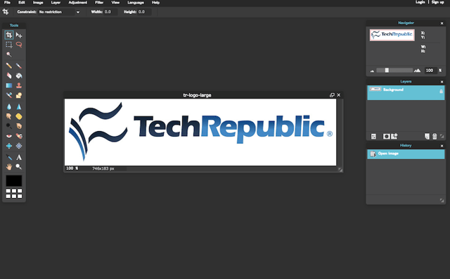This screenshot has width=450, height=279.
Task: Select the yellow Sponge tool
Action: (19, 116)
